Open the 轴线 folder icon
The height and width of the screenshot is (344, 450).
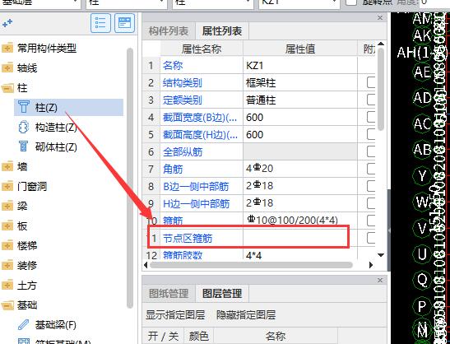(7, 68)
